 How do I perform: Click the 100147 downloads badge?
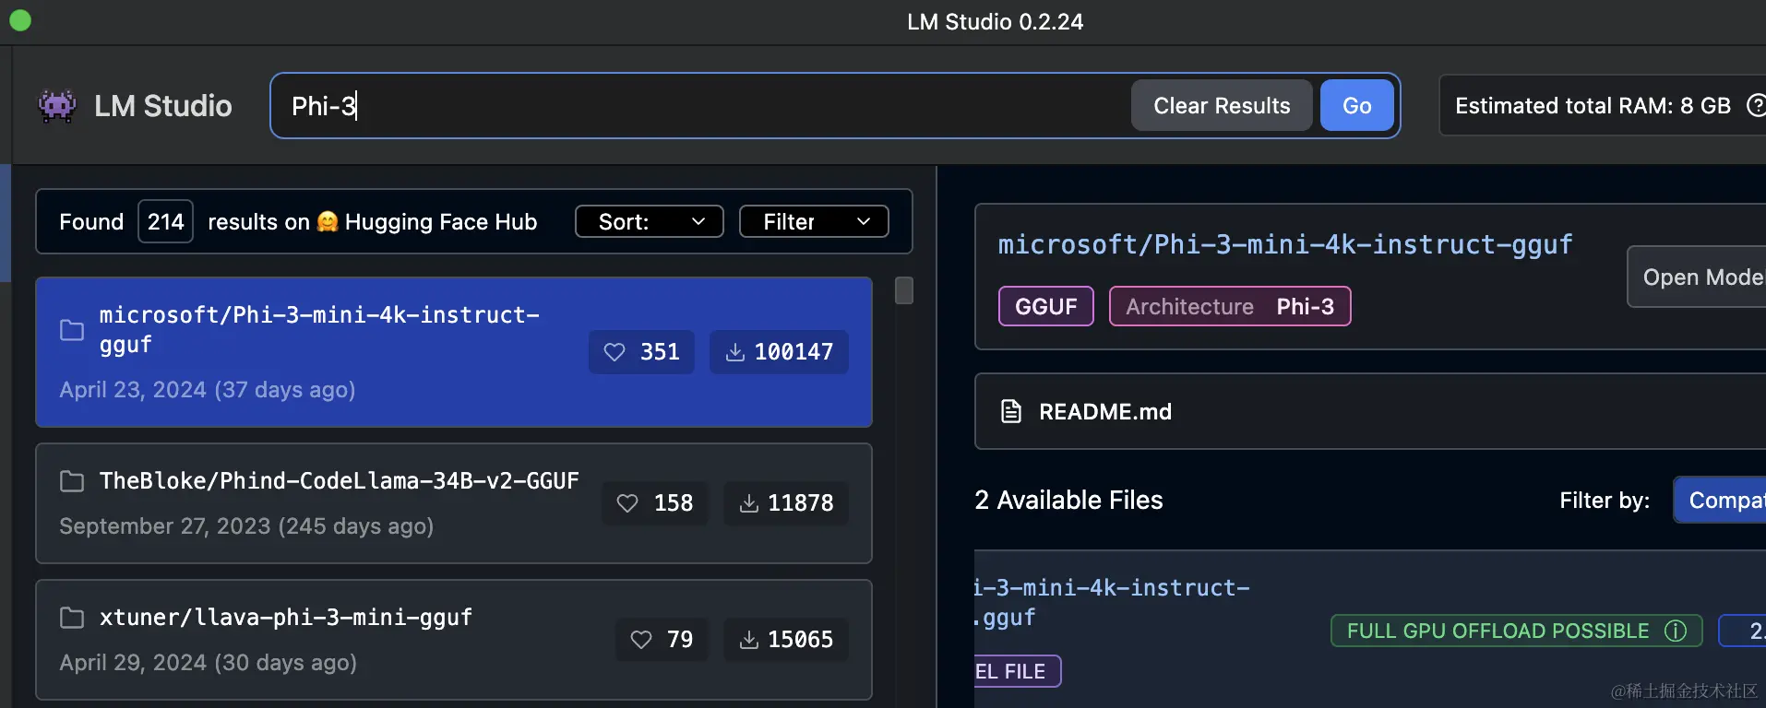pos(779,352)
